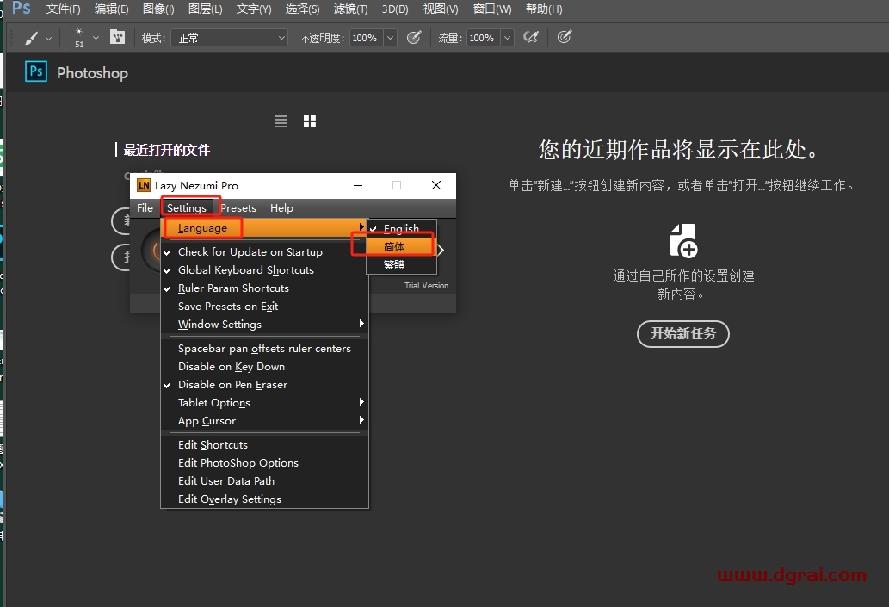The height and width of the screenshot is (607, 889).
Task: Open the 文字(Y) menu
Action: click(254, 9)
